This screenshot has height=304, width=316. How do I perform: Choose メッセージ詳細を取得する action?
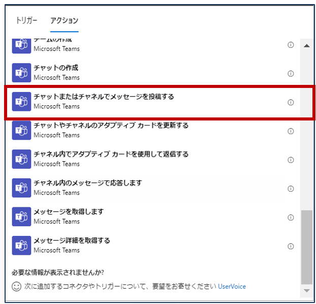tap(153, 246)
